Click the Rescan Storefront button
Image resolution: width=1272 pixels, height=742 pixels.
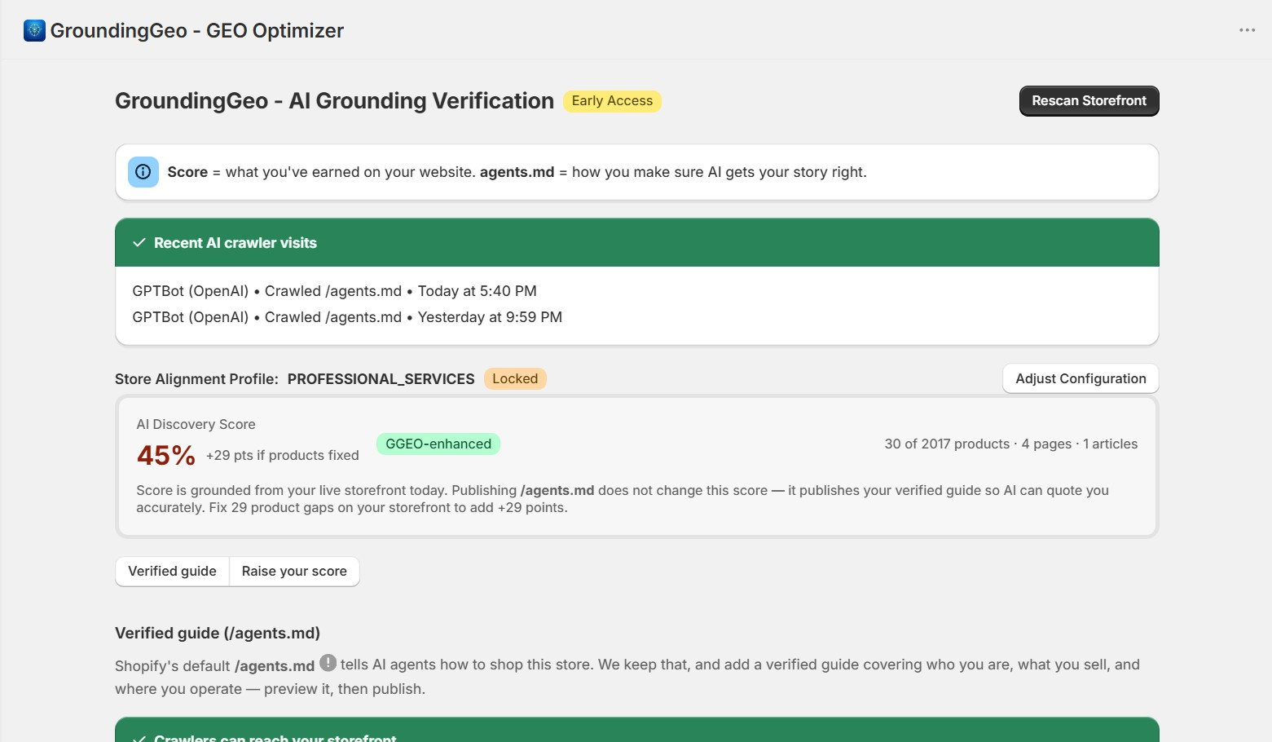point(1089,101)
